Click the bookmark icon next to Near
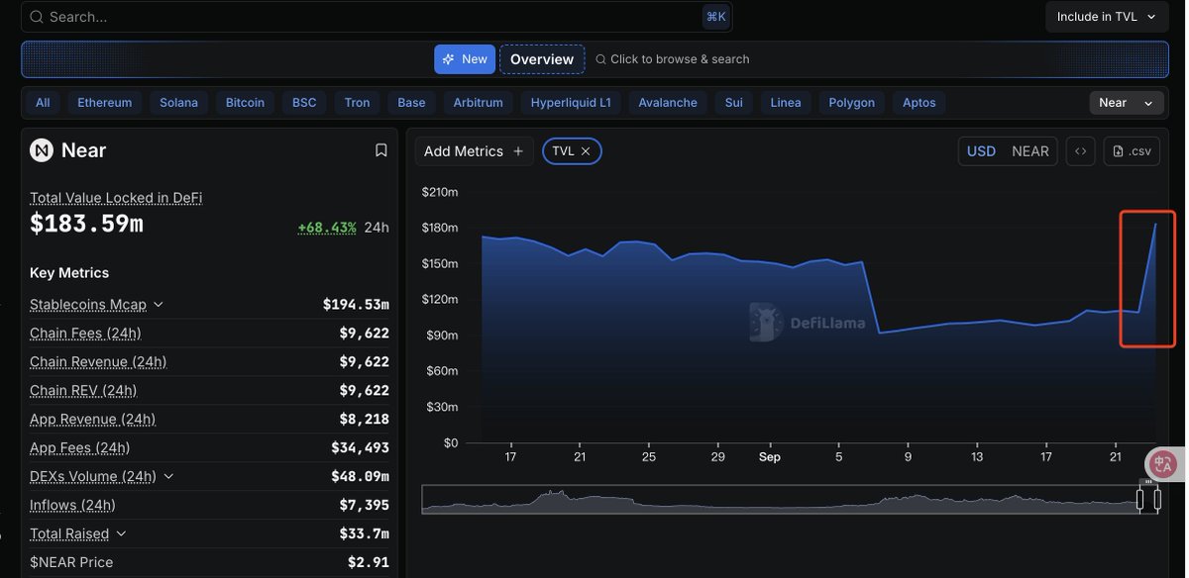The height and width of the screenshot is (578, 1189). tap(380, 150)
